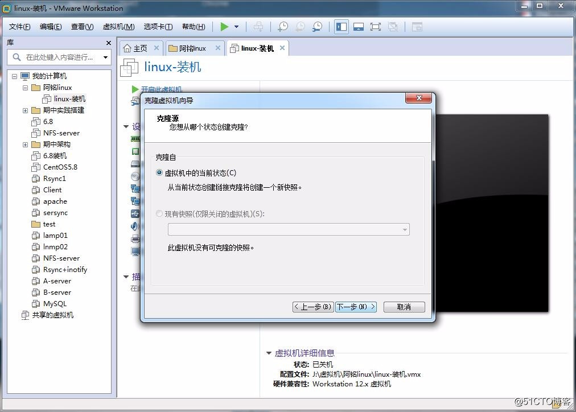Click the thumbnail bar toolbar icon
The height and width of the screenshot is (412, 576).
click(358, 27)
